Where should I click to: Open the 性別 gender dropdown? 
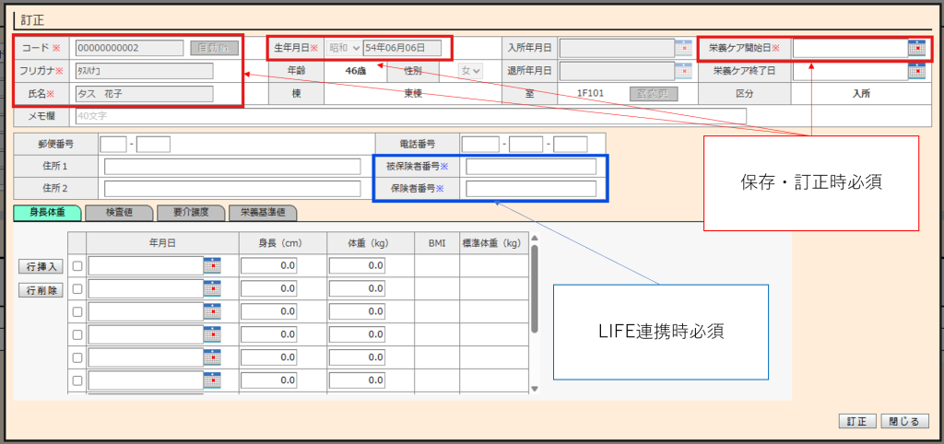tap(472, 71)
